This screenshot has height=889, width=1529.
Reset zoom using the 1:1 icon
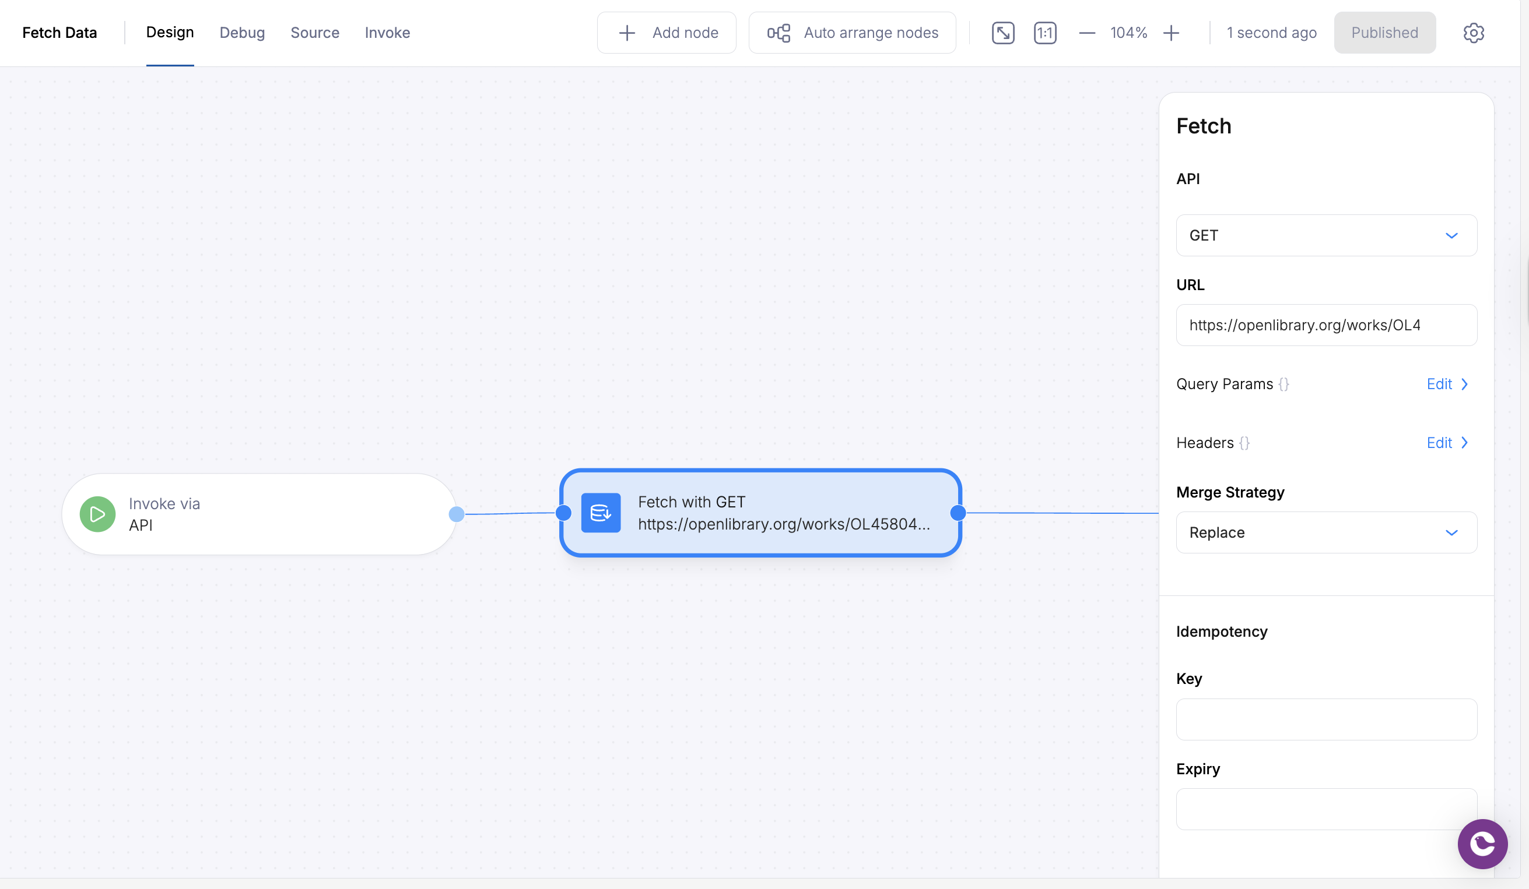click(1045, 33)
